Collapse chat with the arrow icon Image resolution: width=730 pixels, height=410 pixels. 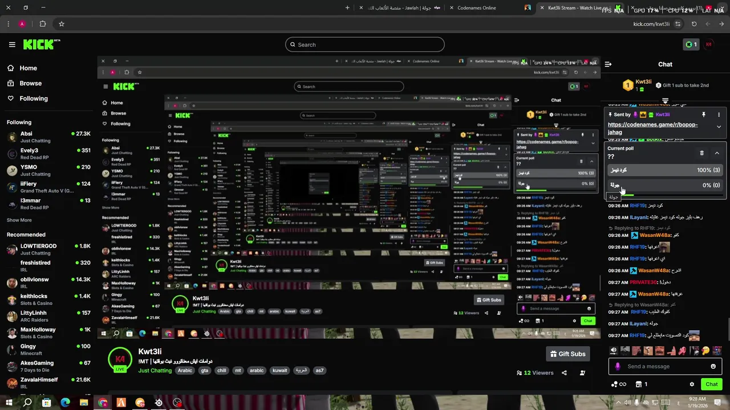click(x=608, y=64)
